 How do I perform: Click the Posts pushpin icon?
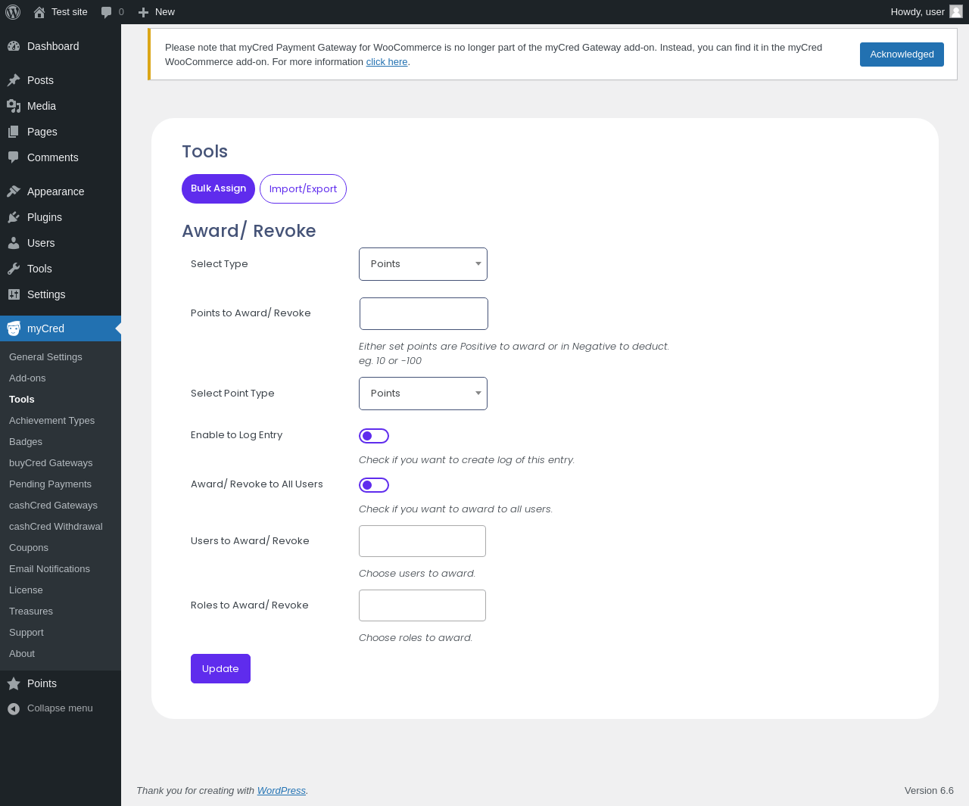pyautogui.click(x=14, y=80)
